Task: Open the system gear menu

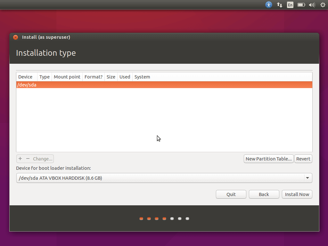Action: pos(323,5)
